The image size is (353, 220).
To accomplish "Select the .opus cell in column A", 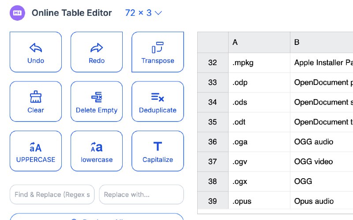I will [x=259, y=202].
